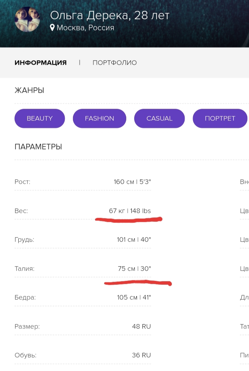Click the profile avatar photo
The height and width of the screenshot is (371, 249).
click(x=27, y=19)
